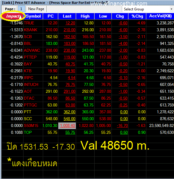Sort by the Last column header

pyautogui.click(x=67, y=16)
